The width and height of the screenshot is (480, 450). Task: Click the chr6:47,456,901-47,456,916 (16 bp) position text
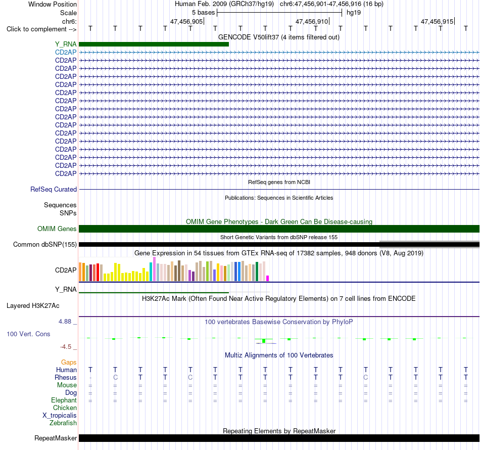[x=331, y=4]
